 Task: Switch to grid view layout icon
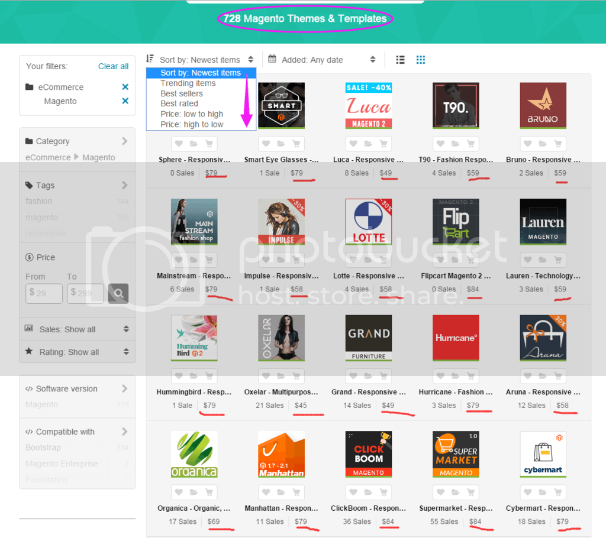[421, 60]
